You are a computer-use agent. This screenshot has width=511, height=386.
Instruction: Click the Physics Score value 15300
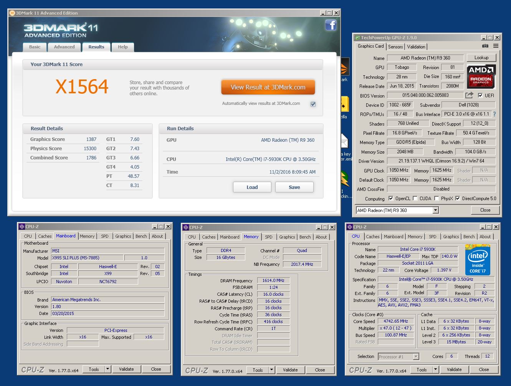[90, 149]
